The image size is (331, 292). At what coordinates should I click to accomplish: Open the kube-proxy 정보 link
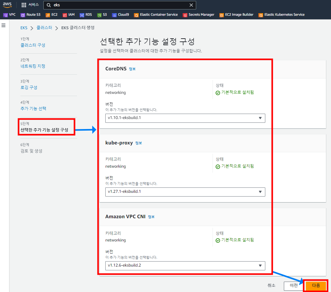point(139,143)
